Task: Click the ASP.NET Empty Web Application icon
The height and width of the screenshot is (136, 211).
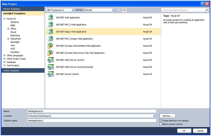Action: 50,32
